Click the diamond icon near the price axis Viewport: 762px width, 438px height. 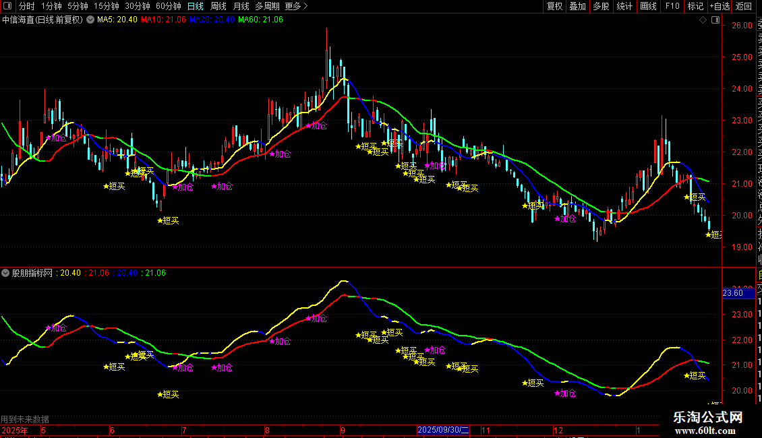point(703,20)
